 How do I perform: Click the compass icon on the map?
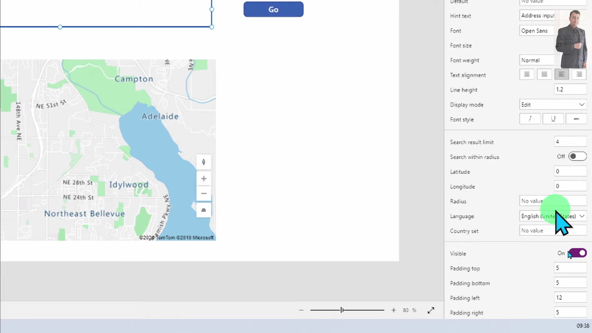tap(203, 162)
